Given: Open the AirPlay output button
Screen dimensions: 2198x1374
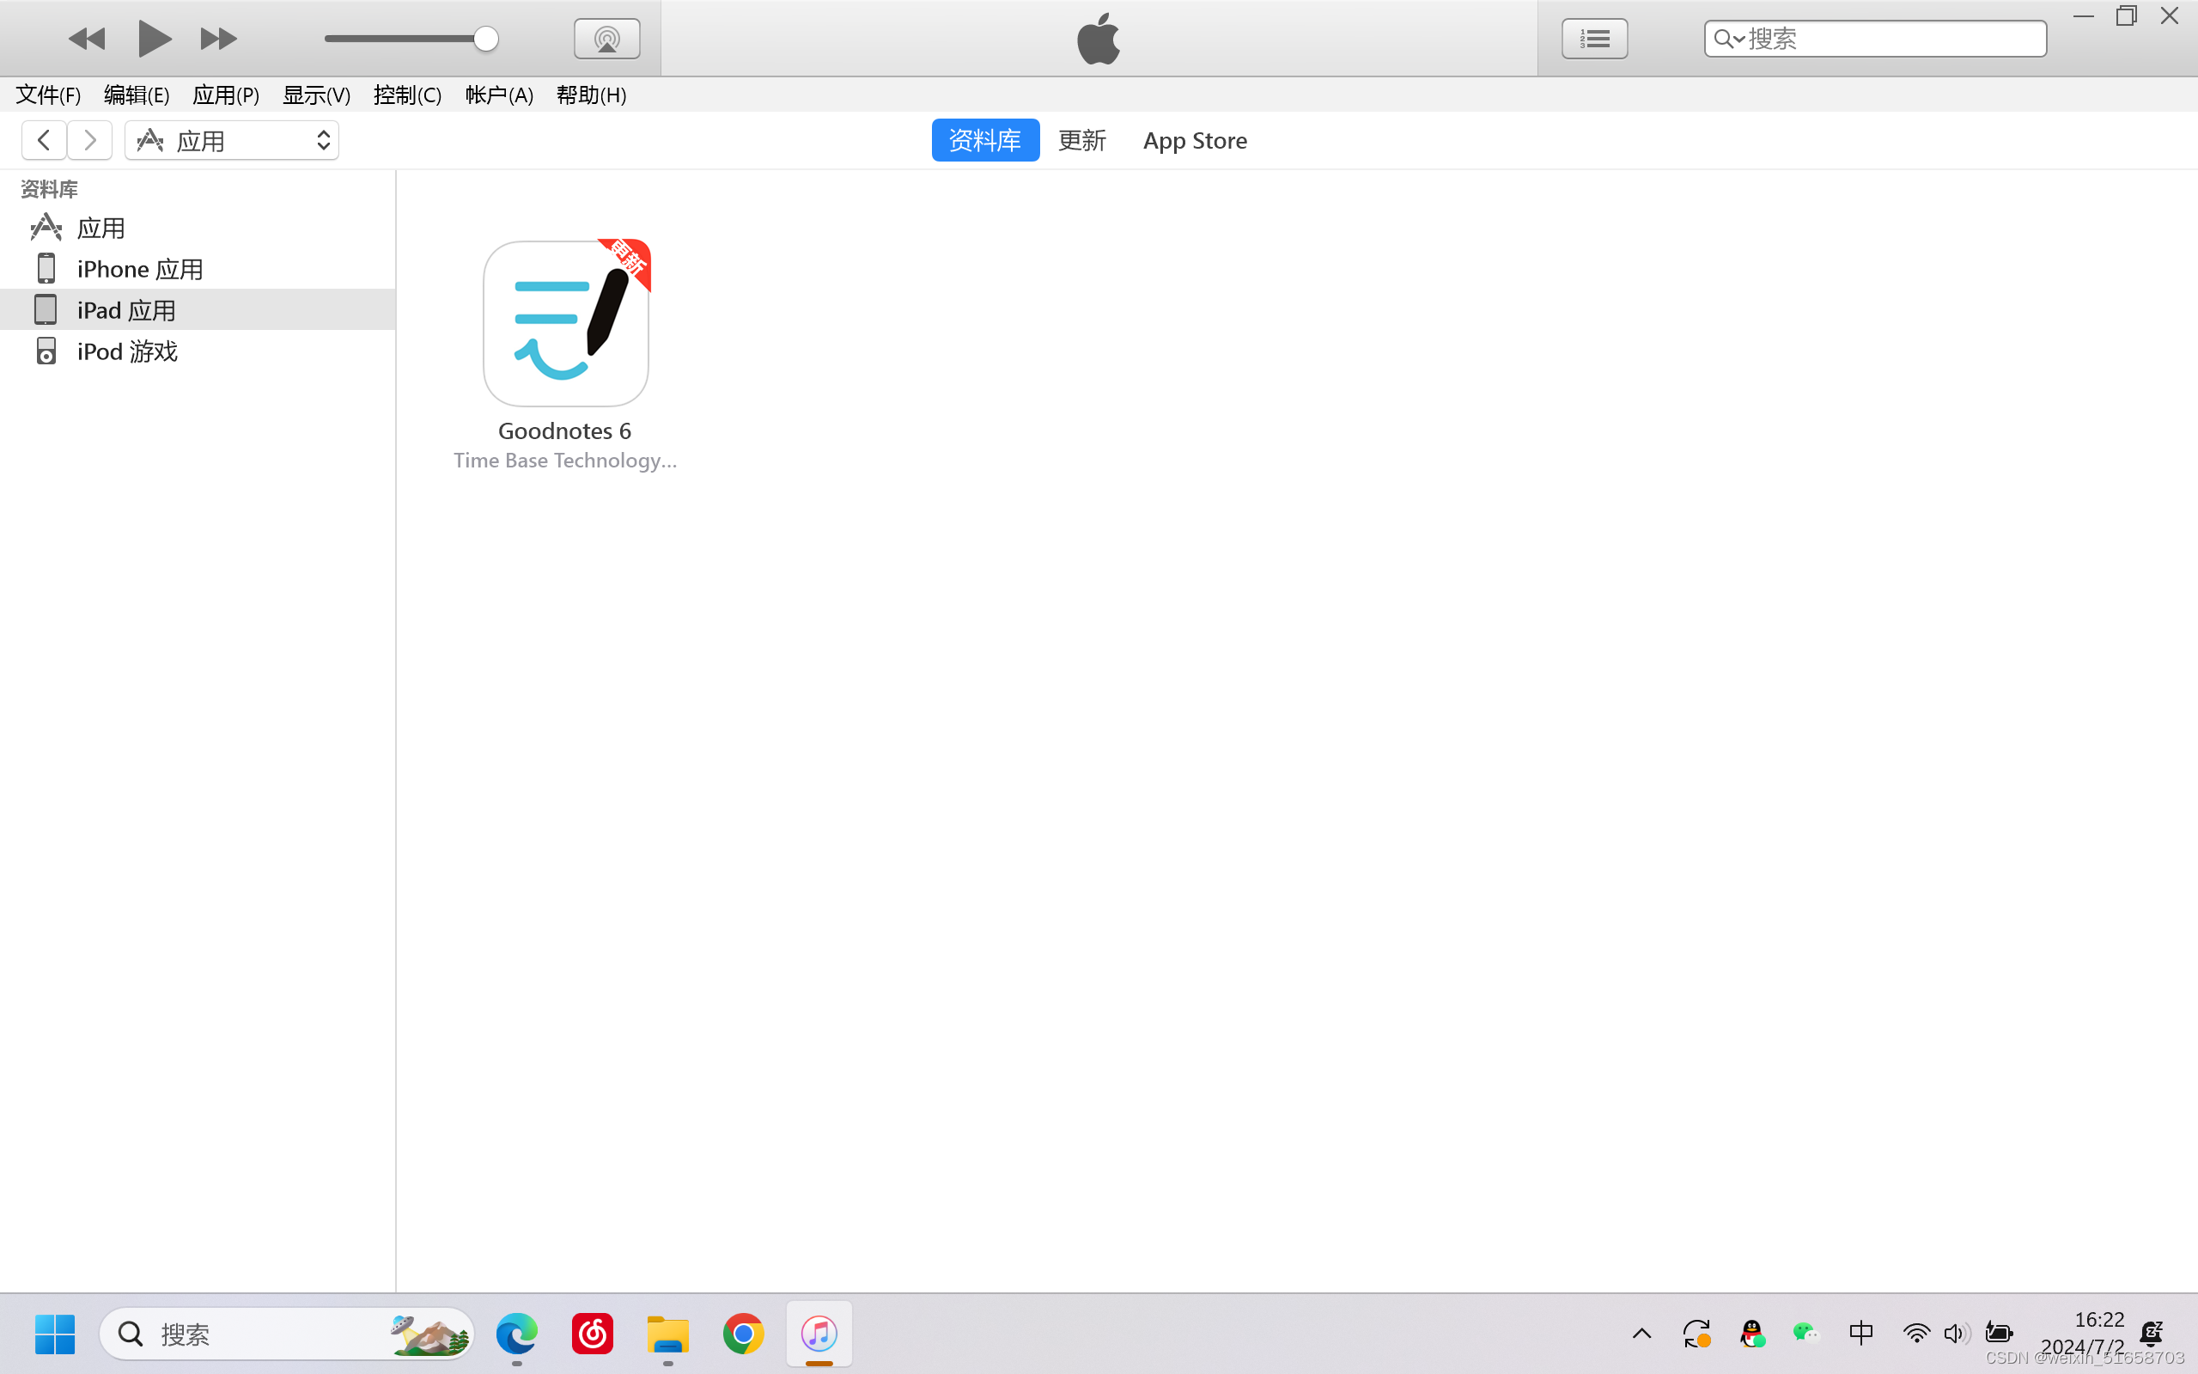Looking at the screenshot, I should pyautogui.click(x=606, y=38).
